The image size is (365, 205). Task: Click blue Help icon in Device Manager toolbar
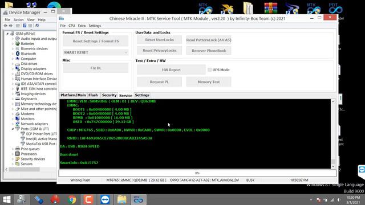tap(25, 26)
